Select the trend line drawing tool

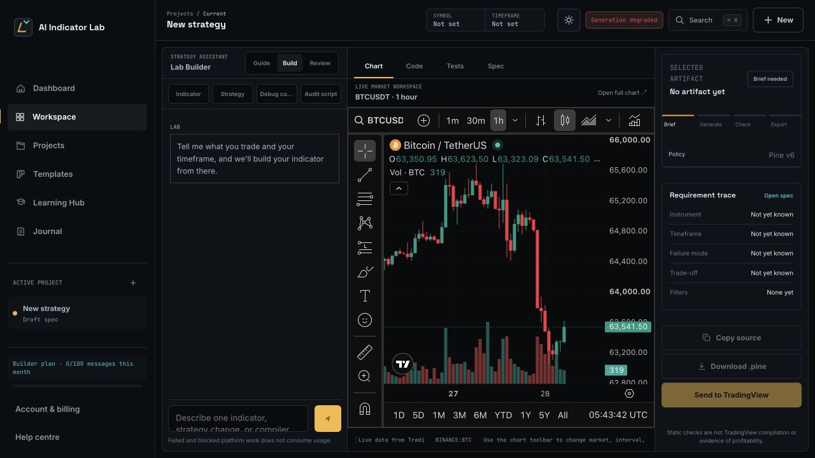tap(365, 175)
